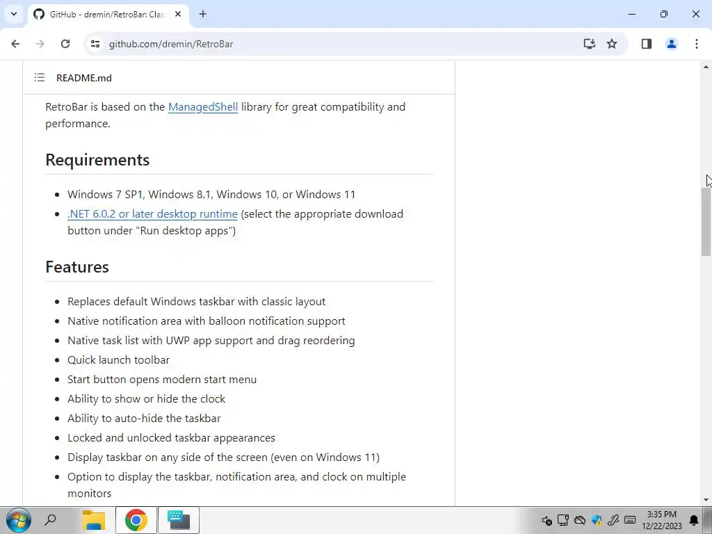The width and height of the screenshot is (712, 534).
Task: Open a new browser tab
Action: tap(203, 14)
